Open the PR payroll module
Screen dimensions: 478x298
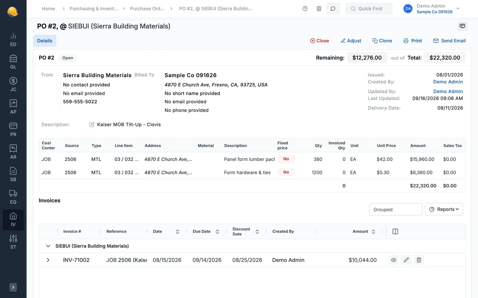pyautogui.click(x=13, y=130)
